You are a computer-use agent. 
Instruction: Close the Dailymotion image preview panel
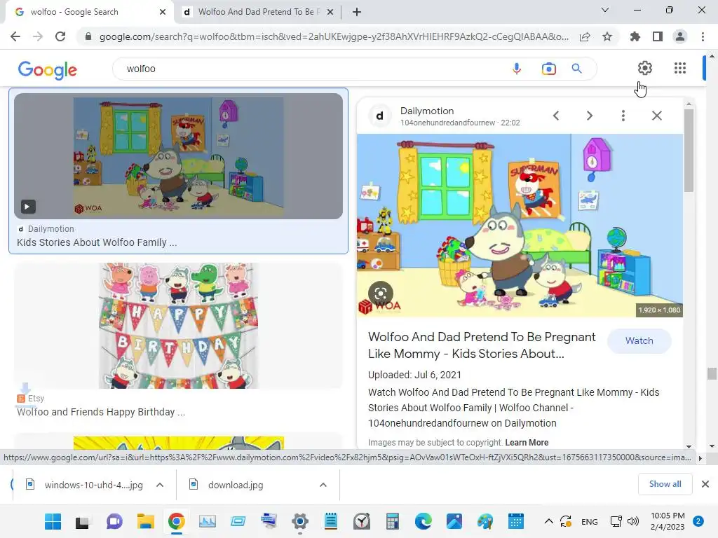pos(656,116)
